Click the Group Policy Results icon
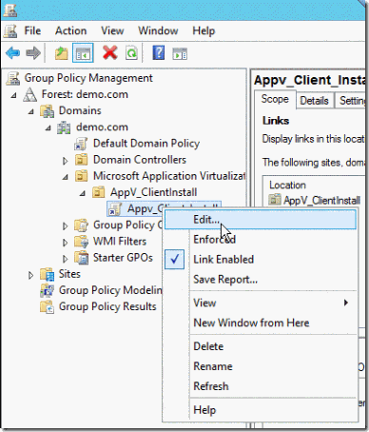369x432 pixels. 47,307
